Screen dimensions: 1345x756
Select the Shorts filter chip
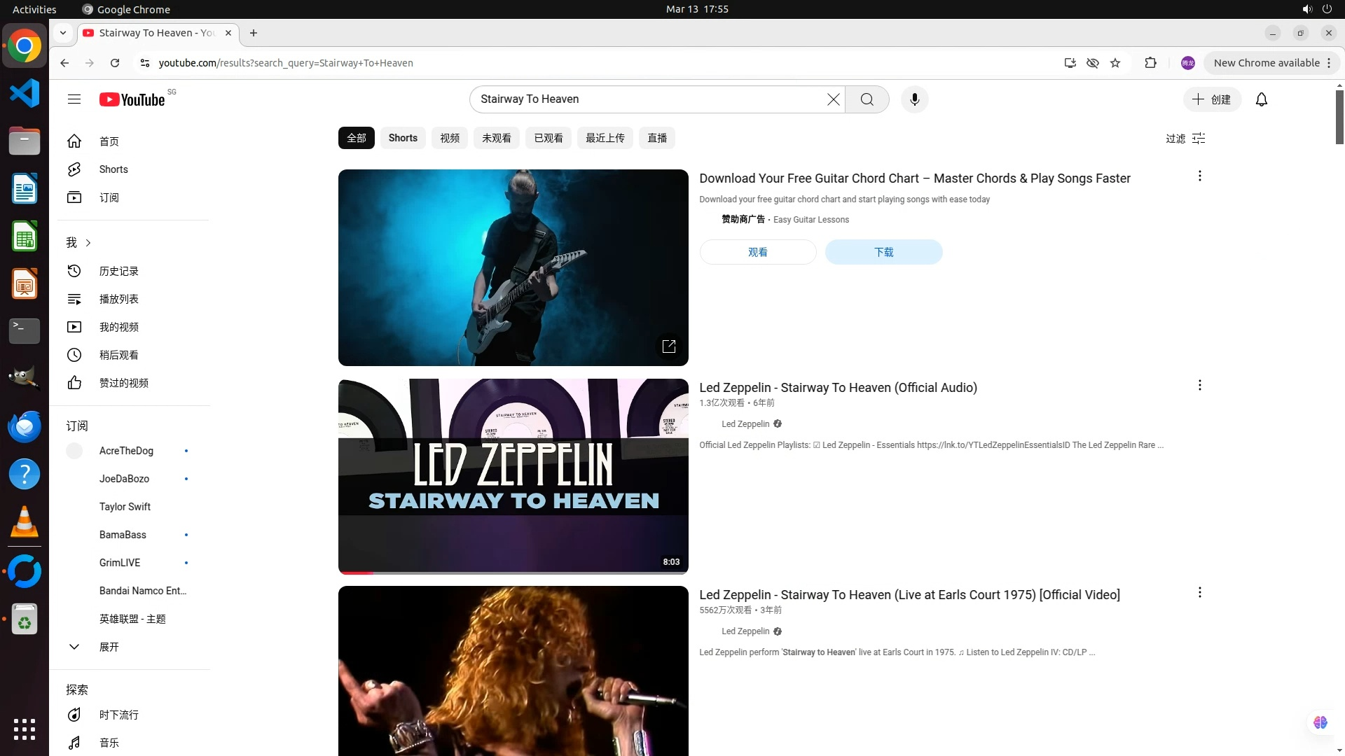403,138
